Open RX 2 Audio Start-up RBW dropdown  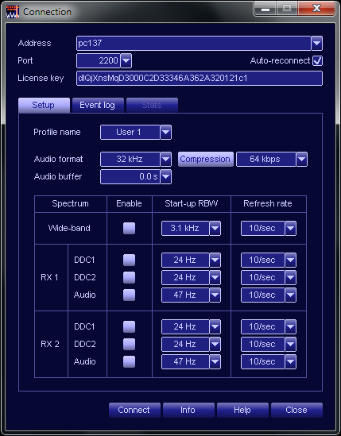tap(215, 362)
